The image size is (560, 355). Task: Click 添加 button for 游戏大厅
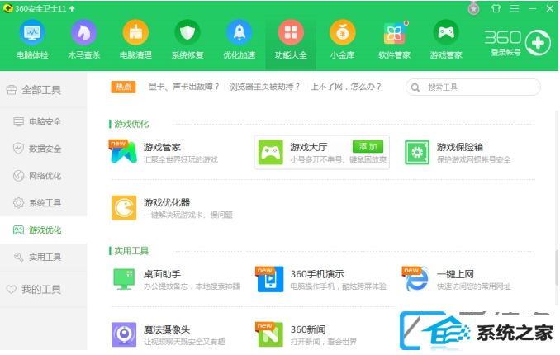click(368, 146)
